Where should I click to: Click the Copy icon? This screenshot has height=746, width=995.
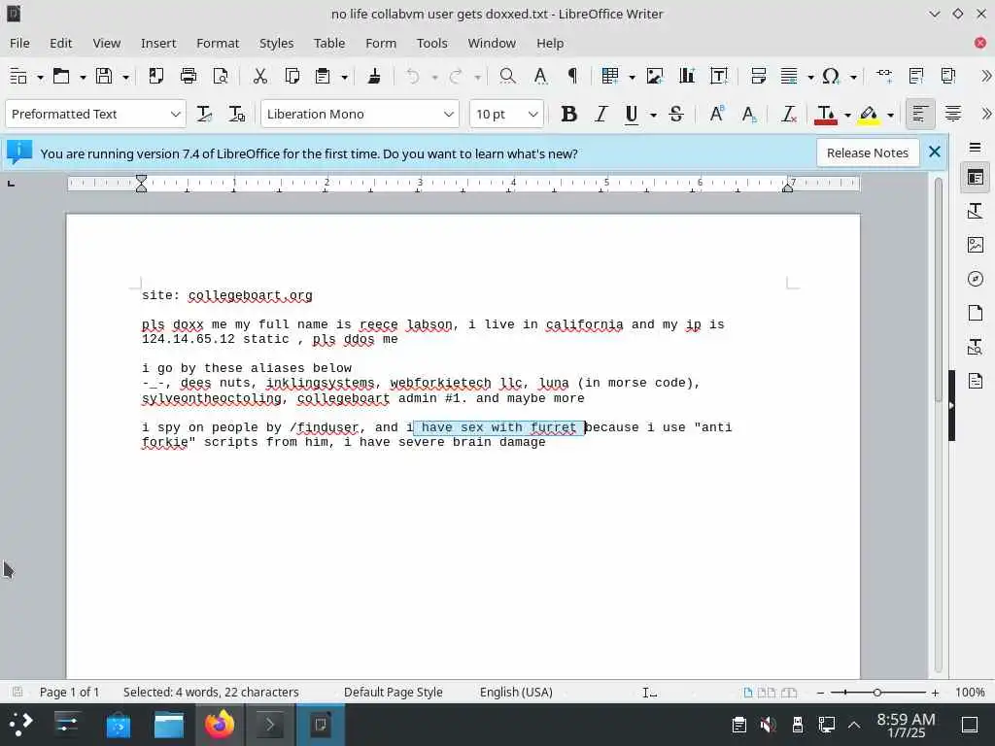pos(292,76)
